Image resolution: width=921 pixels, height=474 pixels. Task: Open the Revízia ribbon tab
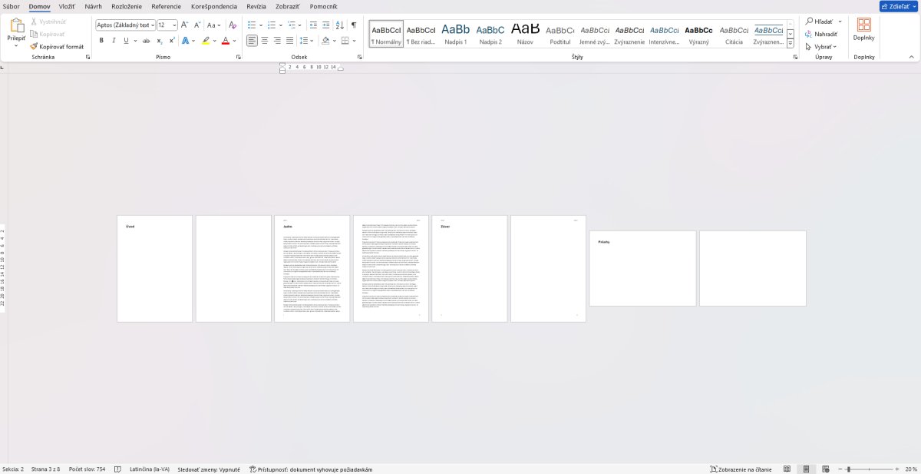coord(256,6)
